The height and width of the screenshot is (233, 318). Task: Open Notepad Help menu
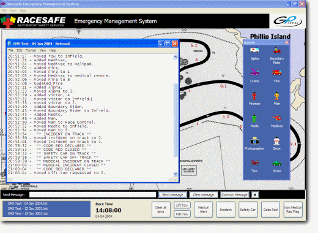(x=53, y=50)
